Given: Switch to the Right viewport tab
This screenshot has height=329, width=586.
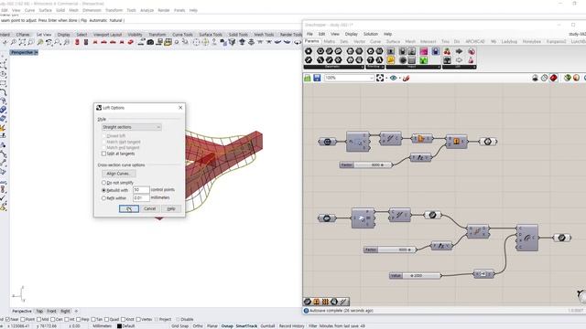Looking at the screenshot, I should coord(65,311).
